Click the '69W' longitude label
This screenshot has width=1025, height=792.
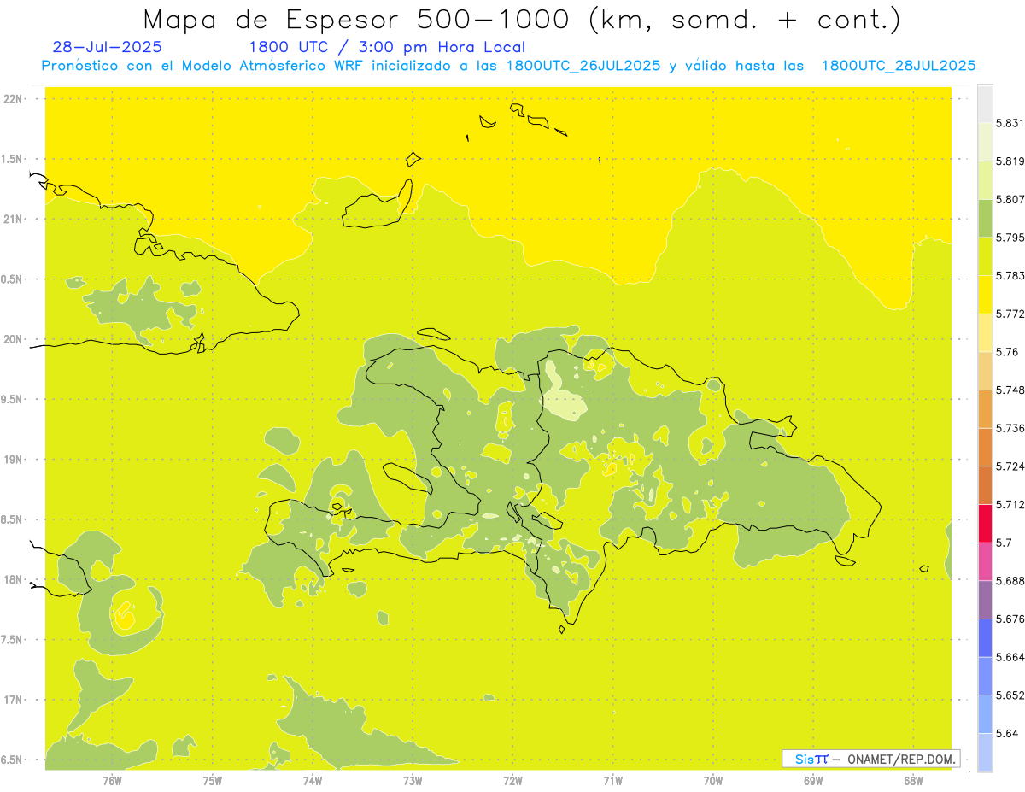coord(813,780)
